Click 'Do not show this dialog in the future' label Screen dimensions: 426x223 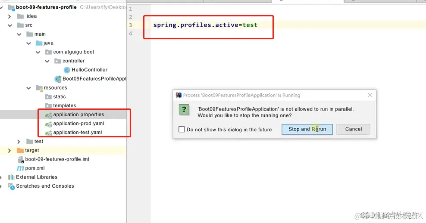[229, 130]
